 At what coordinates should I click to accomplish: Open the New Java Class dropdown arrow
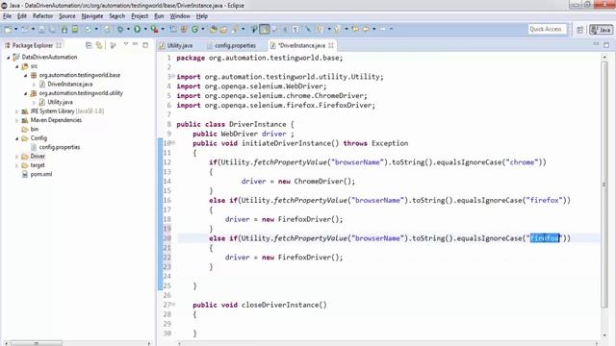(x=203, y=29)
